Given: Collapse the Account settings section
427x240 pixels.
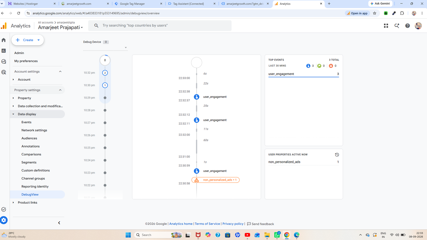Looking at the screenshot, I should [x=60, y=71].
